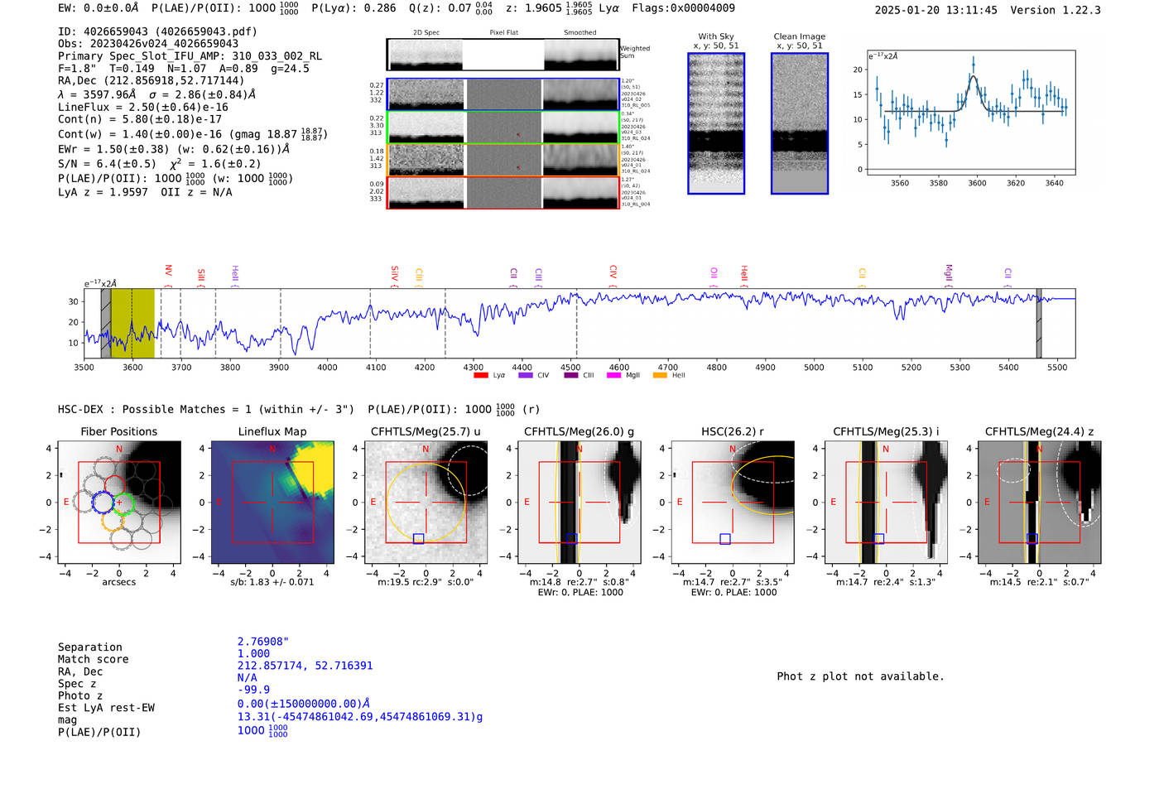Click the yellow highlighted region in full spectrum

(x=132, y=324)
